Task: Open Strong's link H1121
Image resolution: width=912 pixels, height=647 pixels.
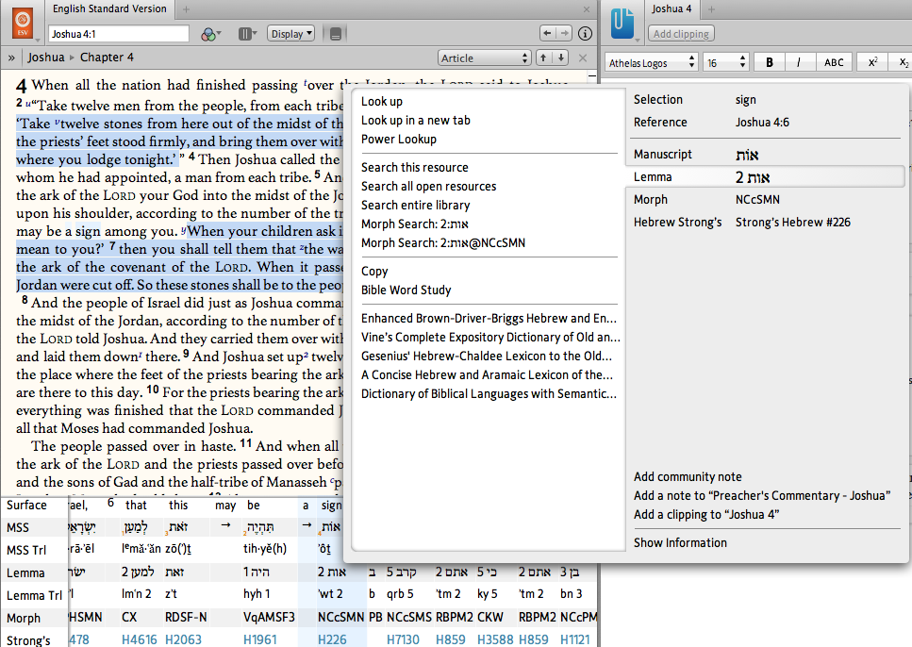Action: point(574,639)
